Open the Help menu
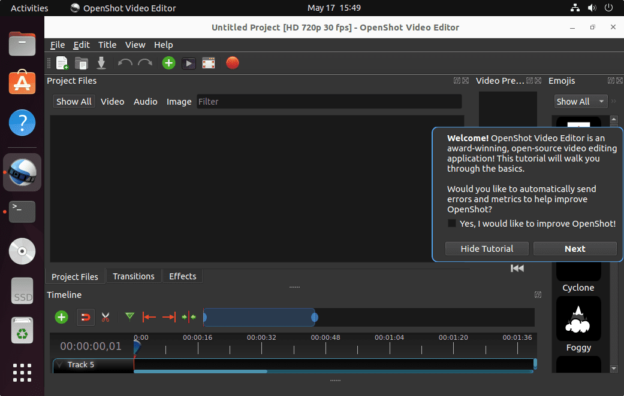 [x=164, y=45]
